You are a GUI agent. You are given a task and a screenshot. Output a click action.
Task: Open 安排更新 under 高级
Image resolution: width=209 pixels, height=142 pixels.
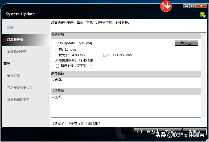point(14,75)
